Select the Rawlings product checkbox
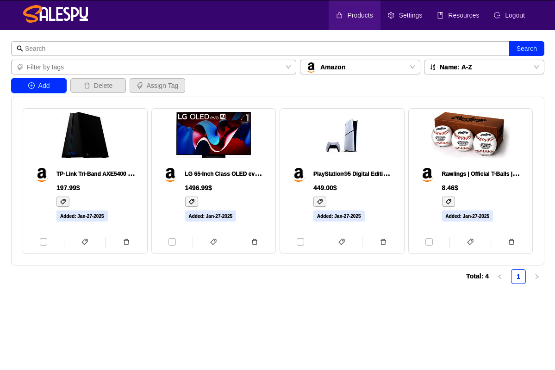 click(x=429, y=242)
